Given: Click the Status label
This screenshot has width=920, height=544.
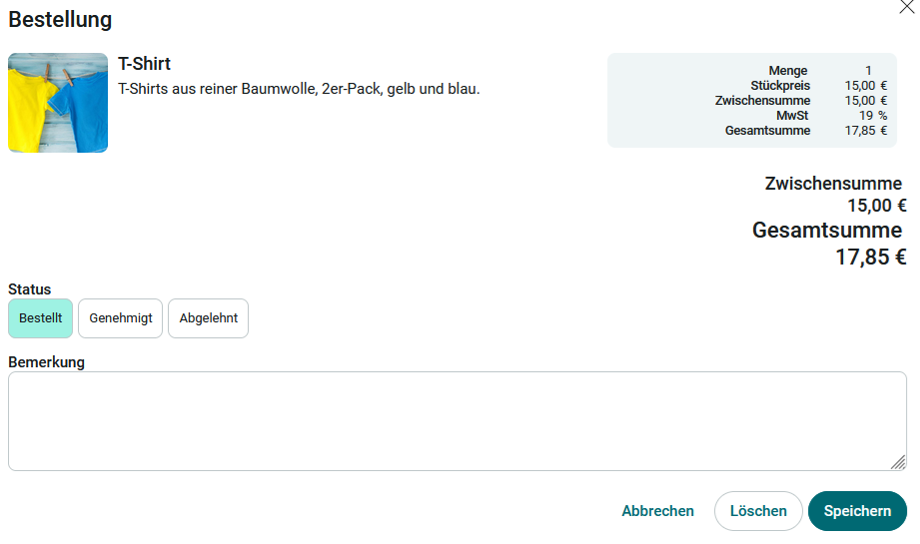Looking at the screenshot, I should (x=29, y=289).
